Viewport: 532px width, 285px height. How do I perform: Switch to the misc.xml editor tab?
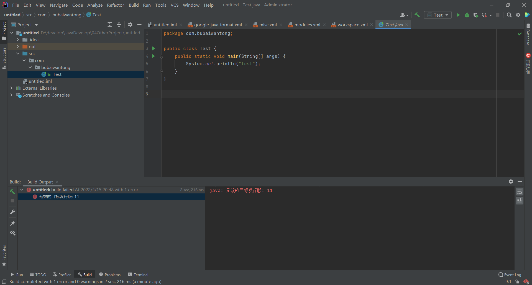[268, 25]
